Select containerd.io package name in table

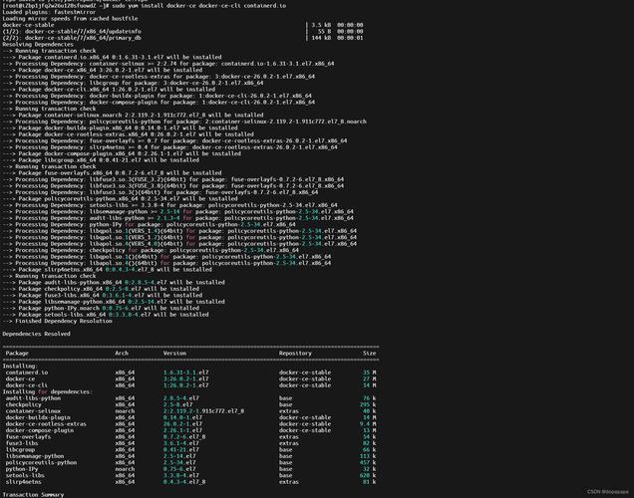coord(27,373)
